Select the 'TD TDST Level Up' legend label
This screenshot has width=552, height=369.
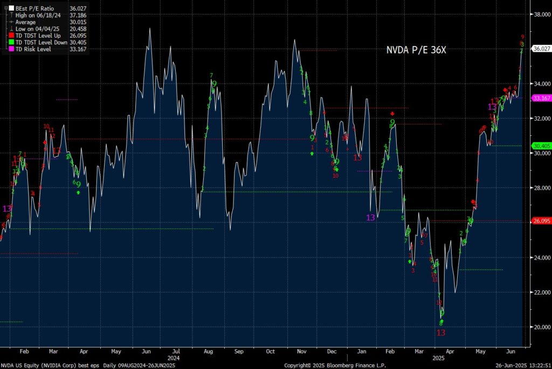(38, 36)
